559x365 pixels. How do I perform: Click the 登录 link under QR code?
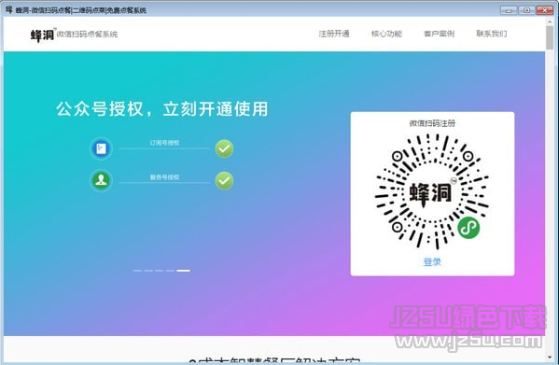[x=432, y=262]
